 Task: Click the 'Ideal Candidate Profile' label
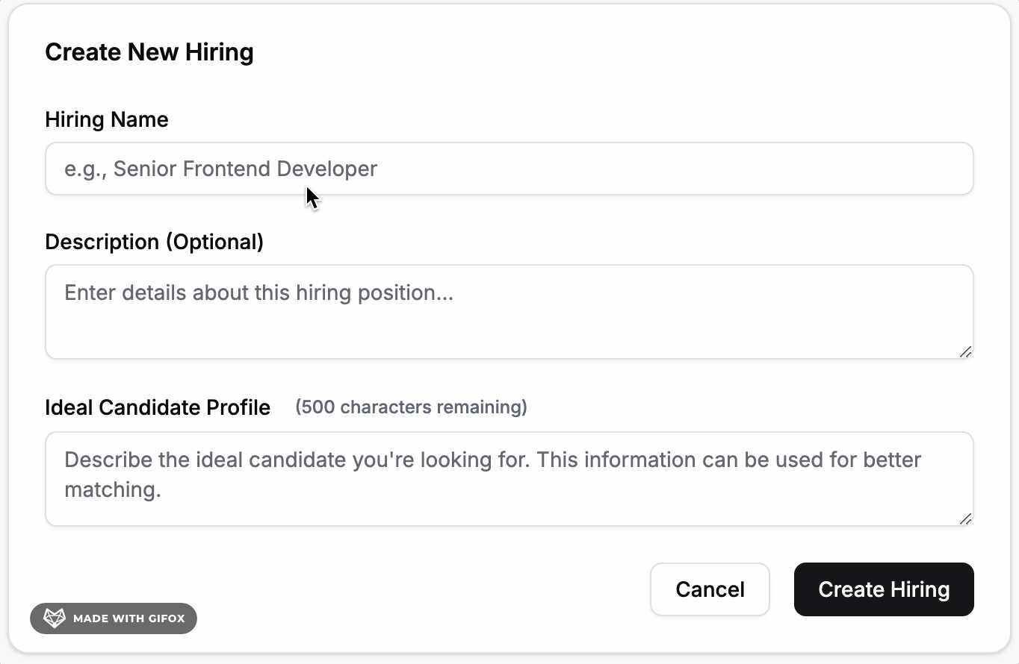pyautogui.click(x=158, y=407)
